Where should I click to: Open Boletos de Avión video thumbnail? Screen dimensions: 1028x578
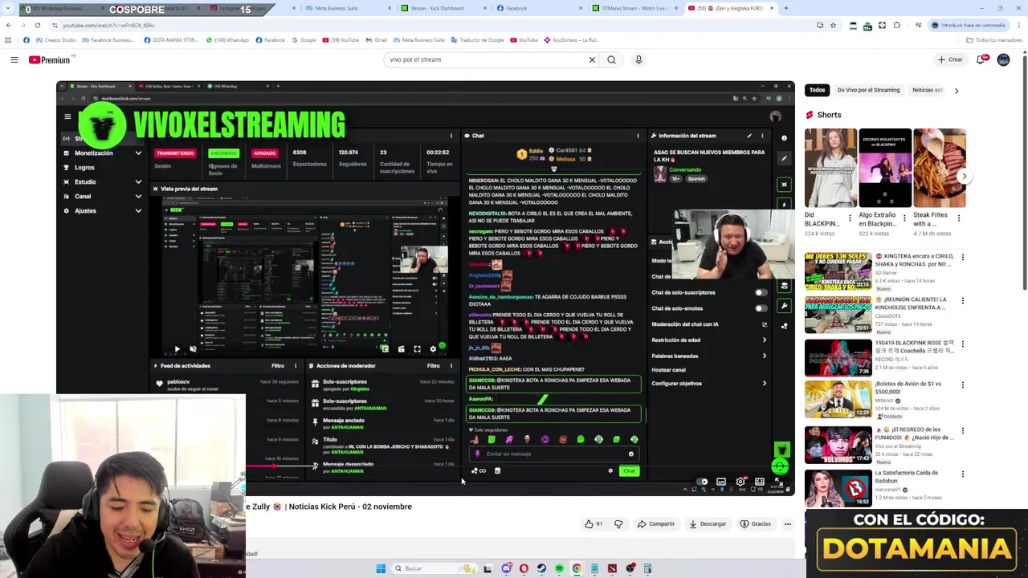[838, 401]
